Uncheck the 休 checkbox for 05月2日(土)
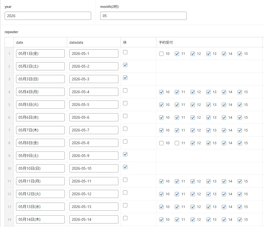The width and height of the screenshot is (264, 227). point(125,65)
